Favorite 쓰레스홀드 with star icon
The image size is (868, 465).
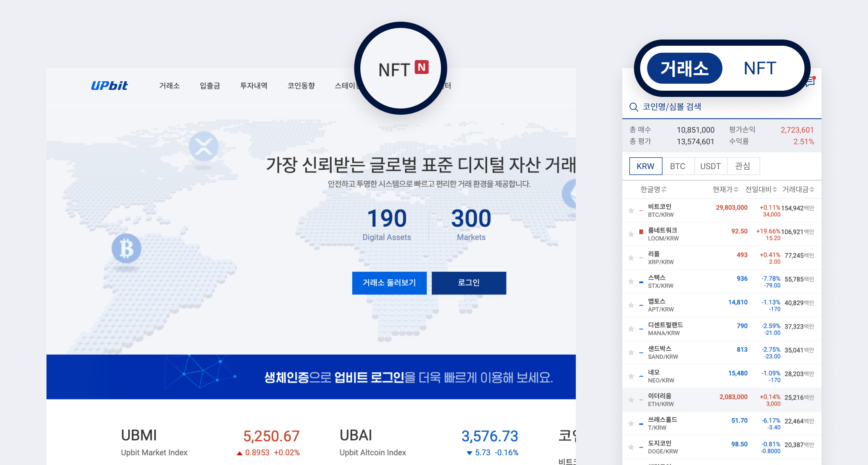pos(631,423)
